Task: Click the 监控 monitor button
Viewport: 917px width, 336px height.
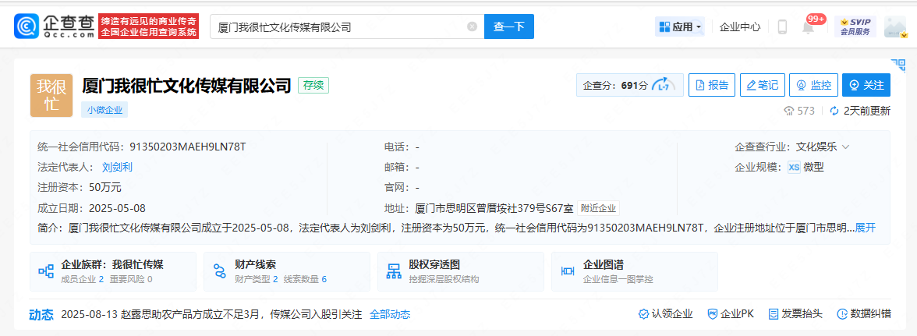Action: (813, 85)
